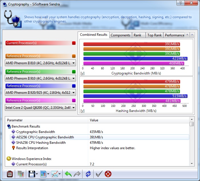
Task: Click the diamond icon beside Cryptographic Bandwidth
Action: pyautogui.click(x=13, y=132)
